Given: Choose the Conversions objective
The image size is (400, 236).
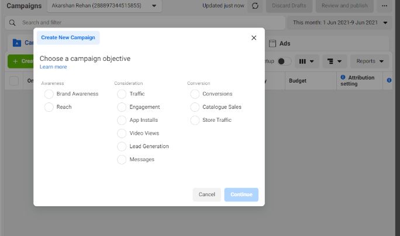Looking at the screenshot, I should 195,94.
